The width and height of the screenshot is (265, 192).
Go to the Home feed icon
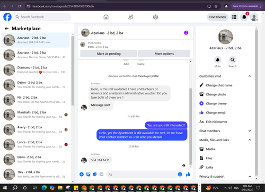pos(106,17)
